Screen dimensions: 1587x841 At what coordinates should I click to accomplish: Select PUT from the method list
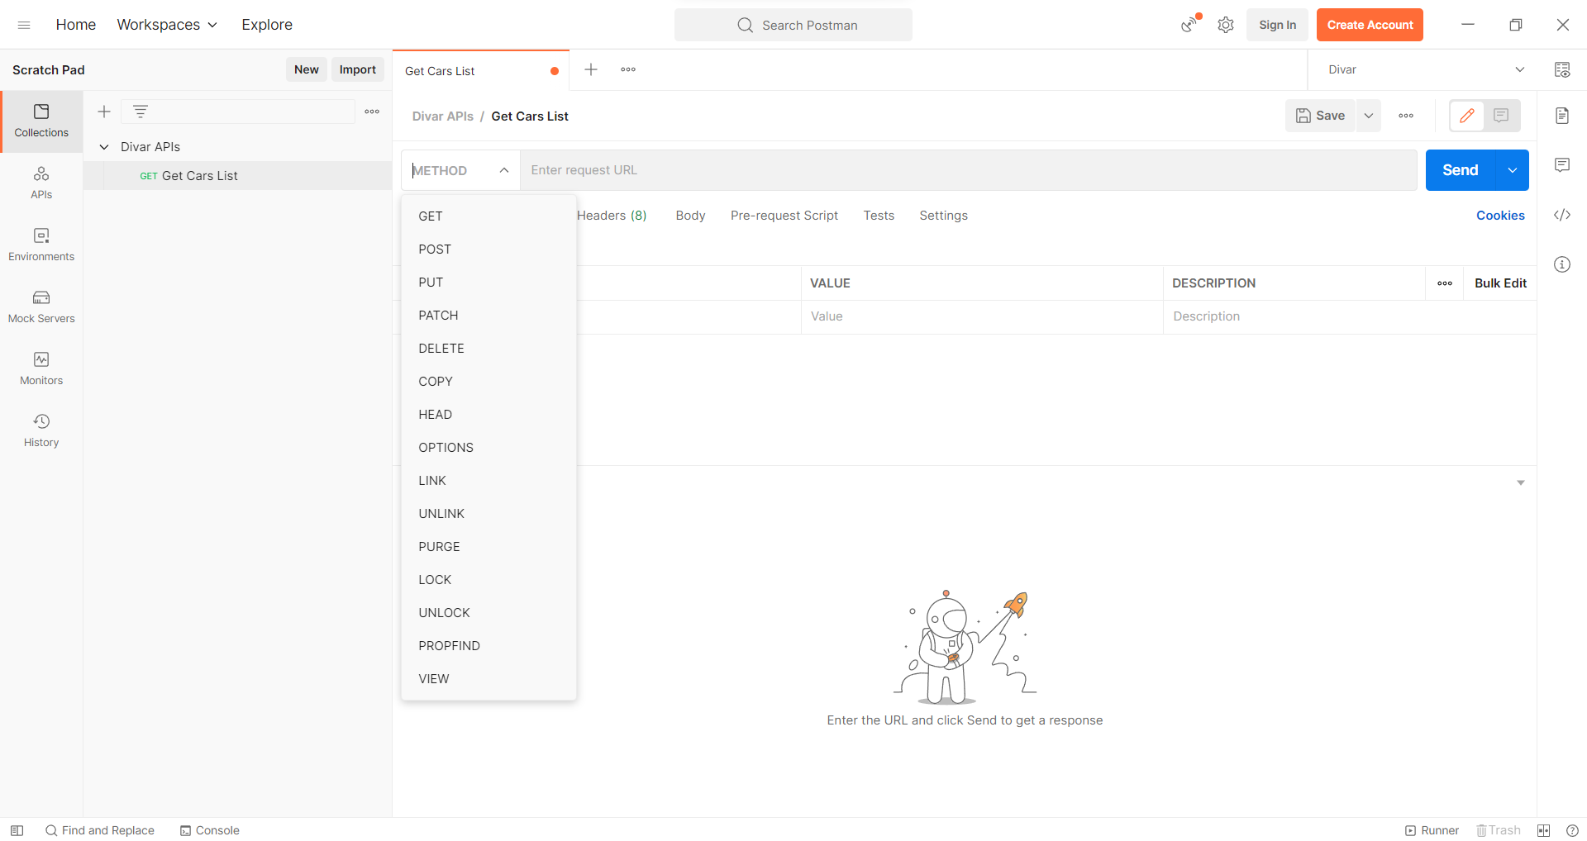click(488, 283)
